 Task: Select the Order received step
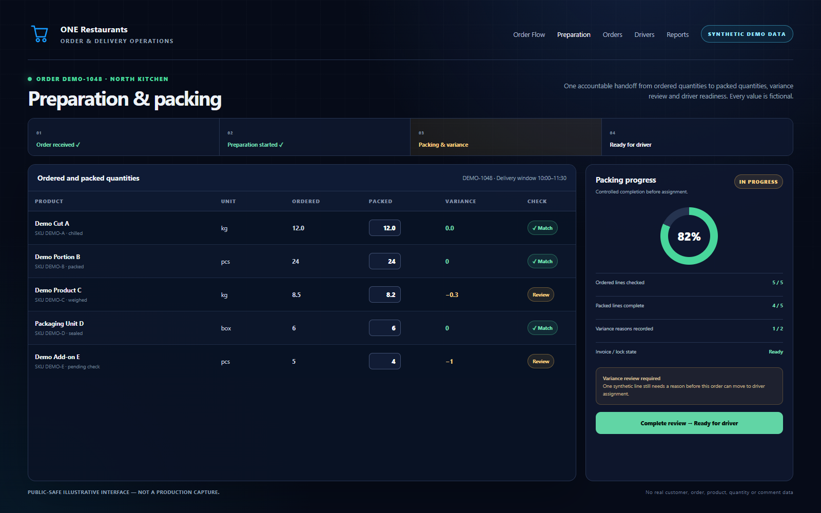124,137
